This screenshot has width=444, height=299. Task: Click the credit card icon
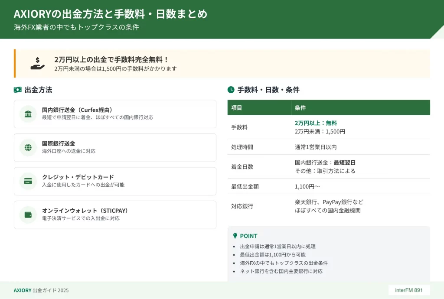pos(28,181)
